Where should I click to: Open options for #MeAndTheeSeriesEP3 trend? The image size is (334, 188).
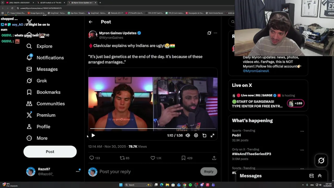(x=302, y=150)
